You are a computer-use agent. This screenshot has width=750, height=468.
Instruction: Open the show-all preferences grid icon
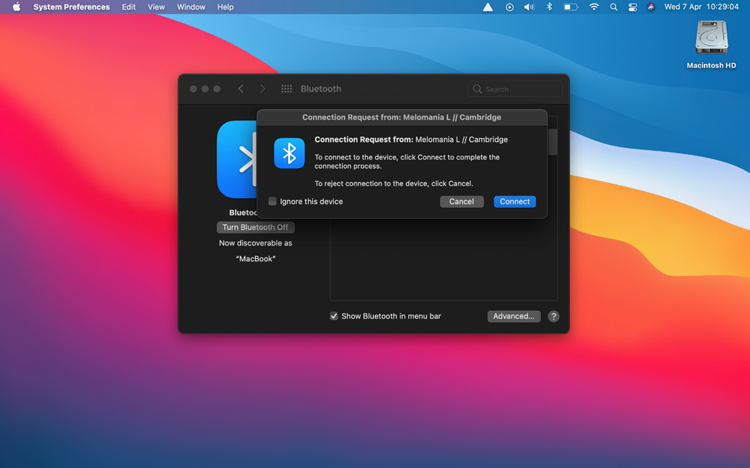(287, 89)
